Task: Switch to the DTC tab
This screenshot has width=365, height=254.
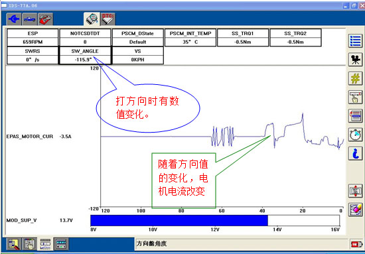Action: click(108, 19)
